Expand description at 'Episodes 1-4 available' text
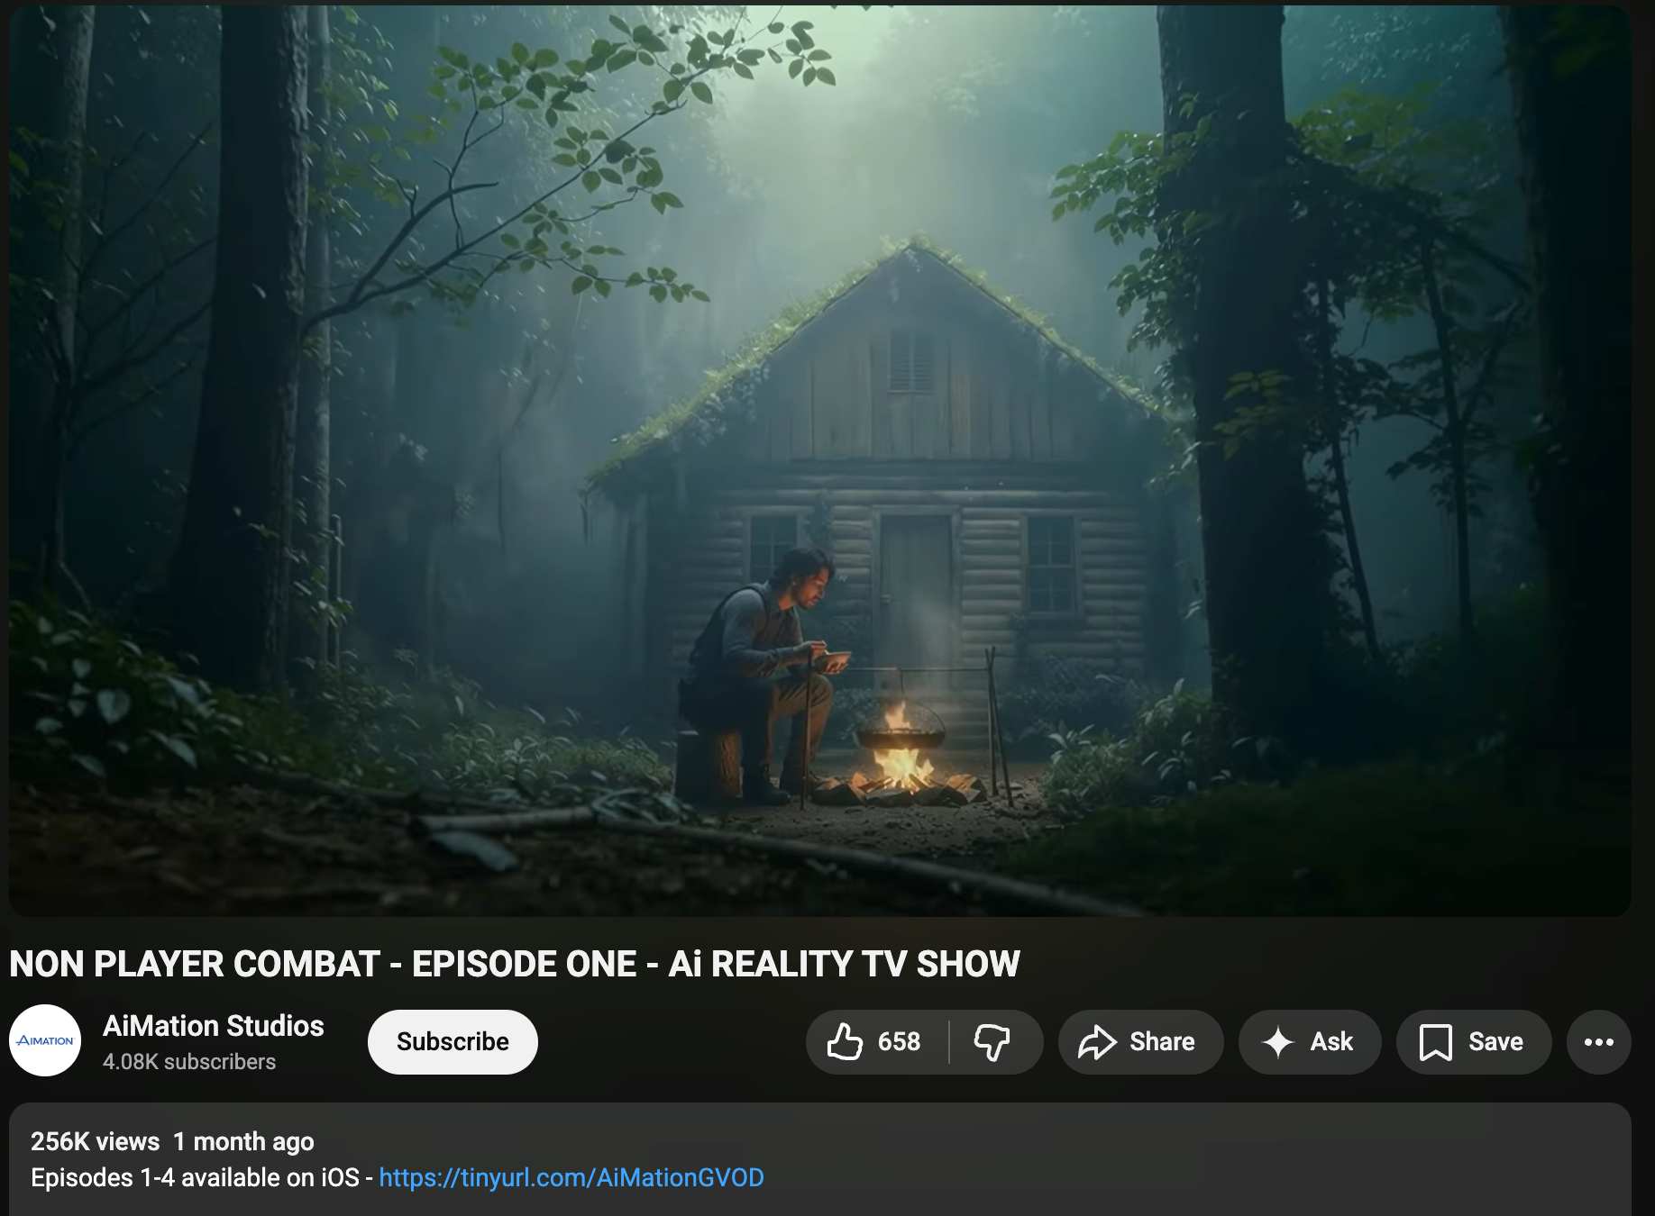 click(x=194, y=1177)
